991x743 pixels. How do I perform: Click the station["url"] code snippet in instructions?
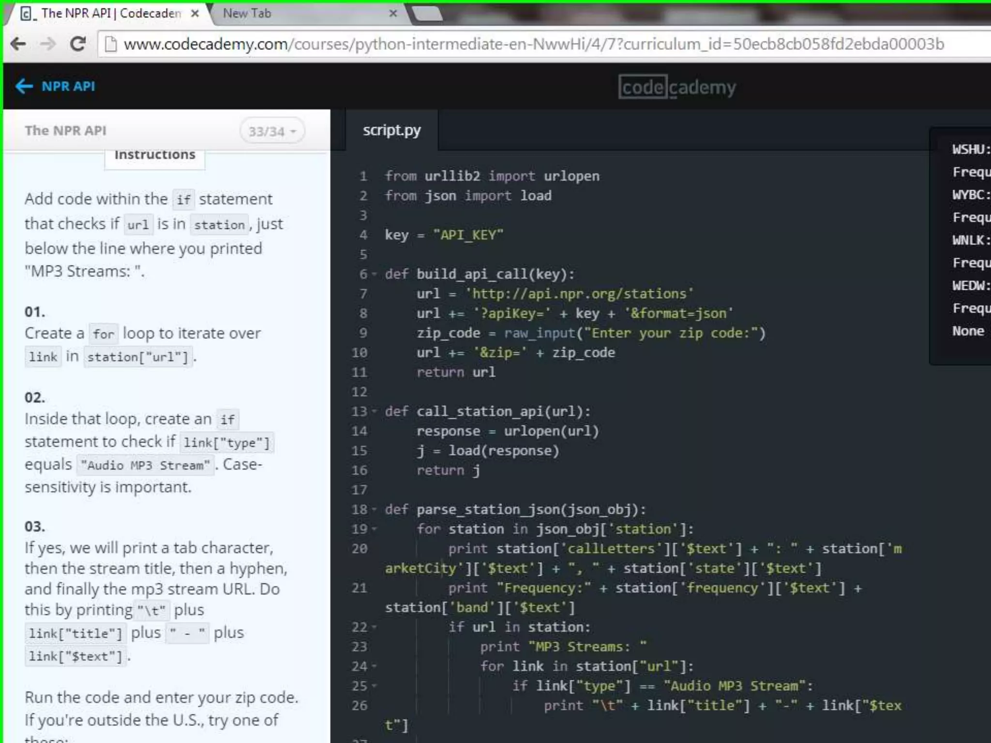[138, 357]
